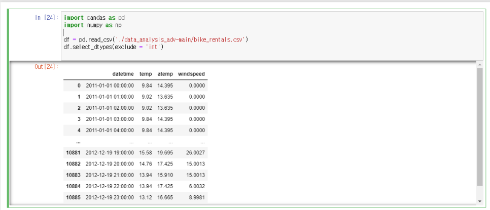Click the temp value 13.12
Image resolution: width=490 pixels, height=210 pixels.
click(146, 197)
